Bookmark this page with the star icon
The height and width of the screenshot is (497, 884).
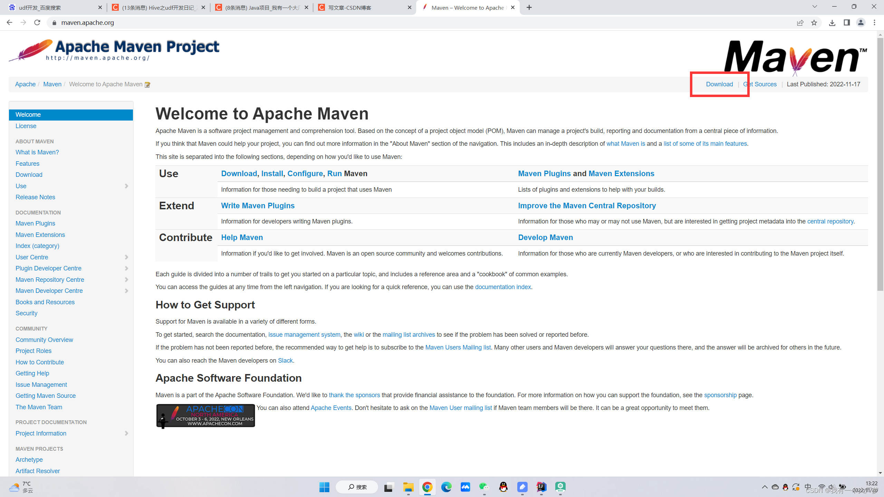[814, 22]
